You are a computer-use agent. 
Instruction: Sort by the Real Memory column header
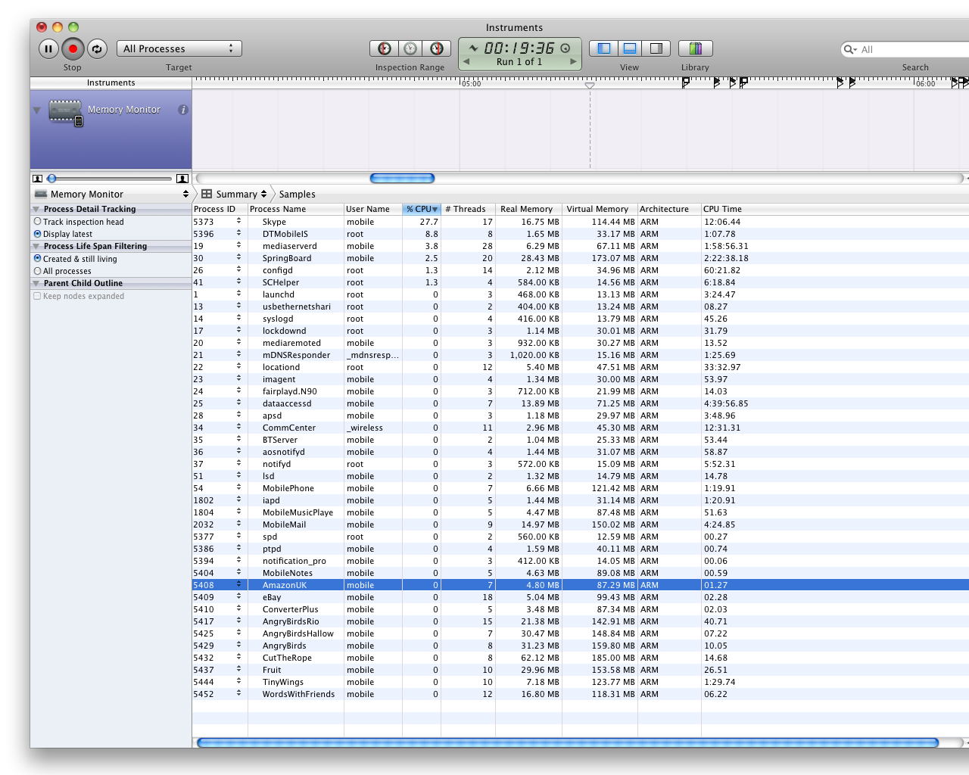coord(527,209)
